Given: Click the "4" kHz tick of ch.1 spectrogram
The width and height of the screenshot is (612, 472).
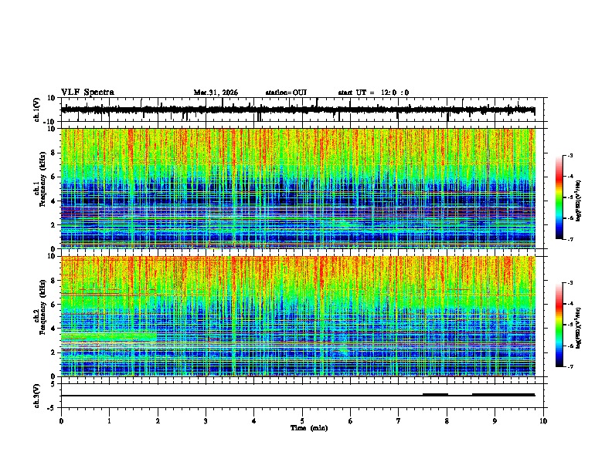Looking at the screenshot, I should click(x=53, y=201).
